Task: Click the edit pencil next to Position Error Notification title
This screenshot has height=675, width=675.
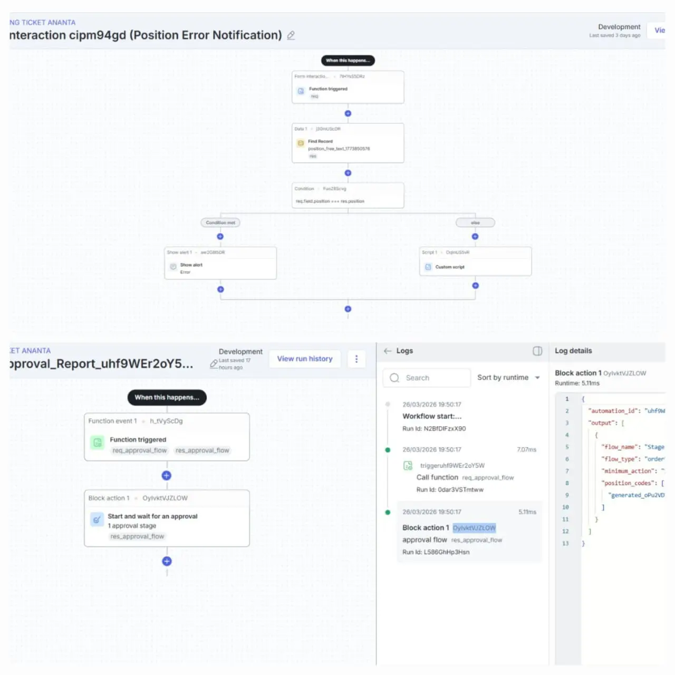Action: click(x=291, y=35)
